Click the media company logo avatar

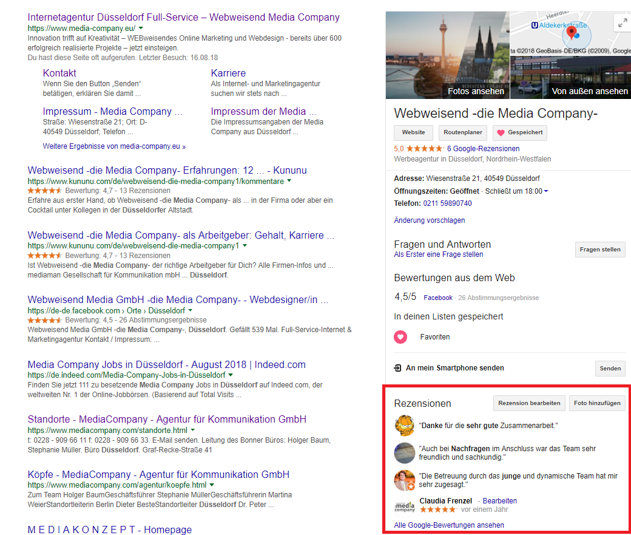click(x=405, y=506)
